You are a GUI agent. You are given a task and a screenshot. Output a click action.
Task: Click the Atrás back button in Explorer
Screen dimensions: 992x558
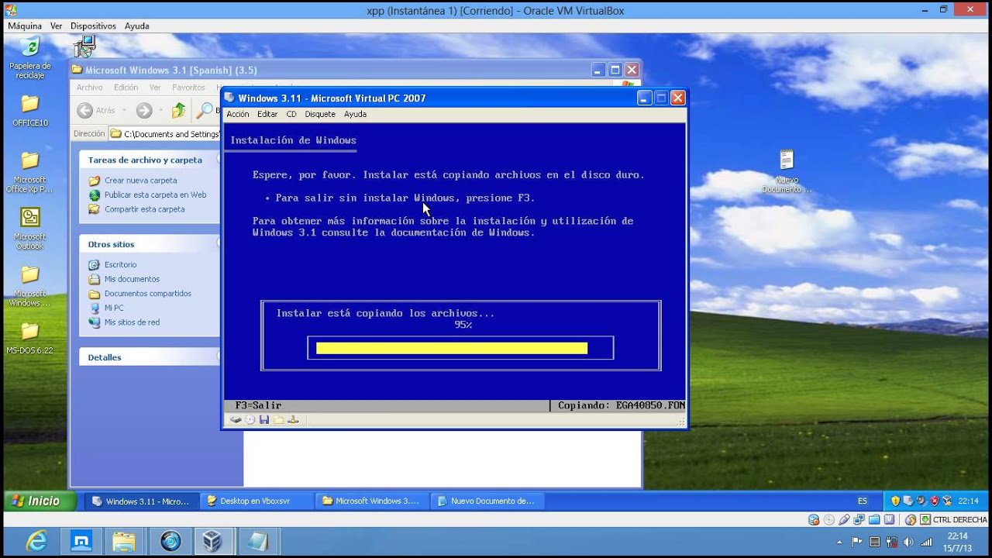97,110
